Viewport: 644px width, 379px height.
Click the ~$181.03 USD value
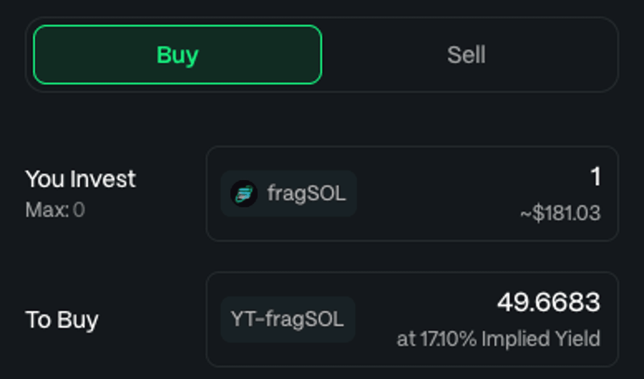click(x=560, y=213)
